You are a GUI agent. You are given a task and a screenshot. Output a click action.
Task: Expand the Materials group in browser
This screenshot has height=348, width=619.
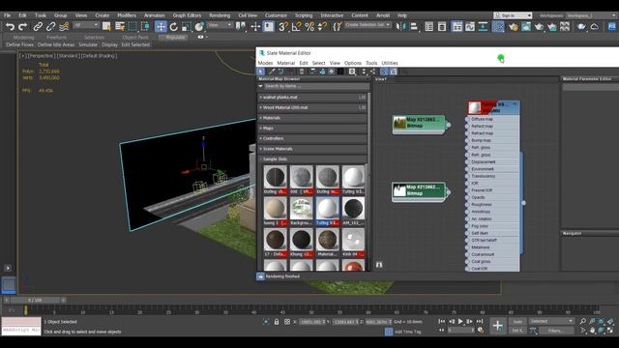click(312, 118)
